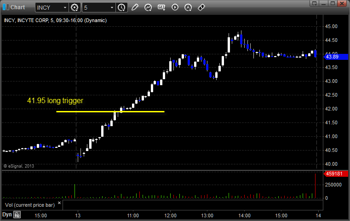Click the 45.00 price axis label
This screenshot has height=221, width=350.
(331, 26)
